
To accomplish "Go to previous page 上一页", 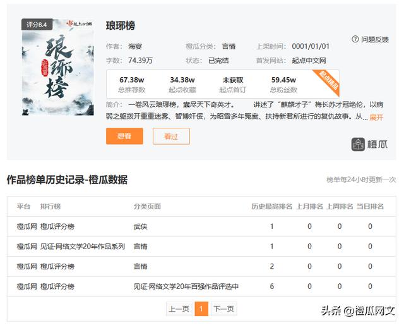I will pos(179,309).
